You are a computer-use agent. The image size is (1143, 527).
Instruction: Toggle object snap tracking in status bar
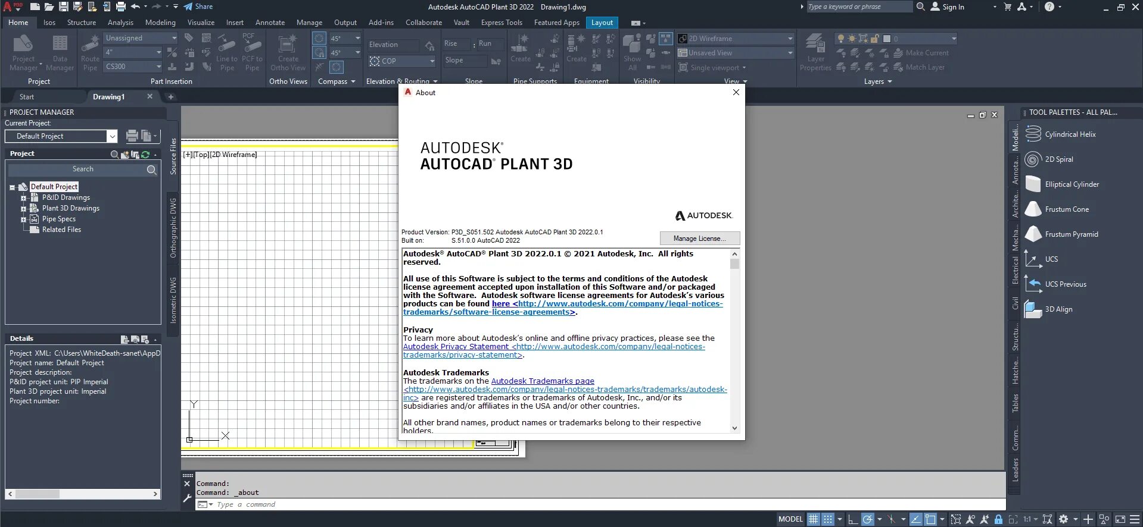coord(915,519)
